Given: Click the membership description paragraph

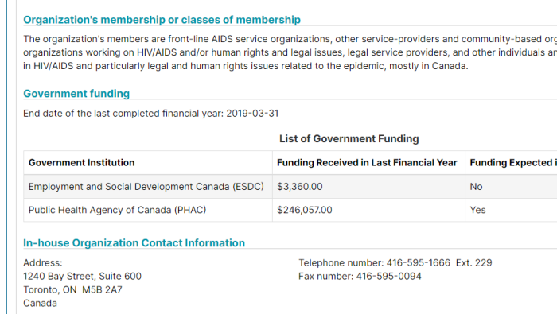Looking at the screenshot, I should [290, 52].
